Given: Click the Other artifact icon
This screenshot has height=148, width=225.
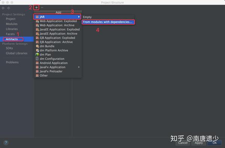Looking at the screenshot, I should pos(37,75).
